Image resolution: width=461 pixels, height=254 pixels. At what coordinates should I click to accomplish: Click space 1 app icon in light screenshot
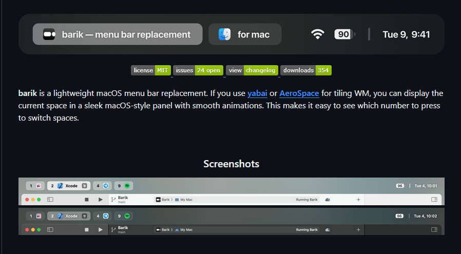point(39,186)
